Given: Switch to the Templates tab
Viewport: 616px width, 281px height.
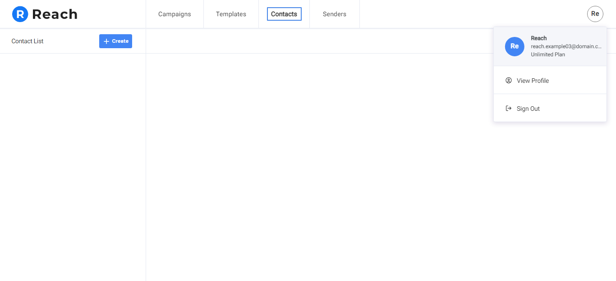Looking at the screenshot, I should (231, 14).
